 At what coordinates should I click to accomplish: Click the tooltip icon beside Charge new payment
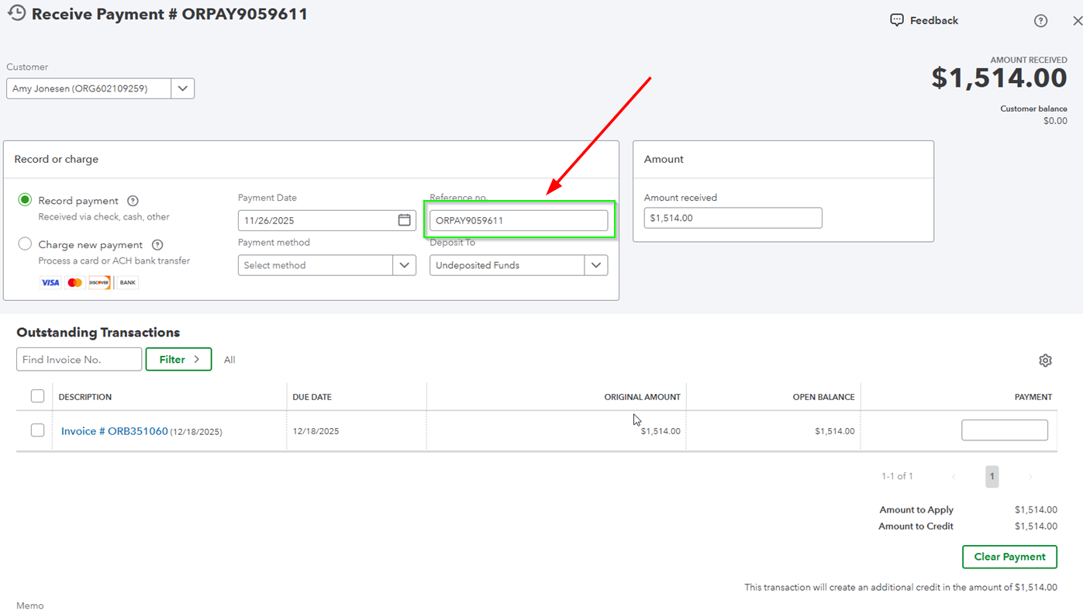(157, 244)
